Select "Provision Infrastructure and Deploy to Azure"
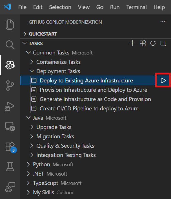 click(x=94, y=90)
